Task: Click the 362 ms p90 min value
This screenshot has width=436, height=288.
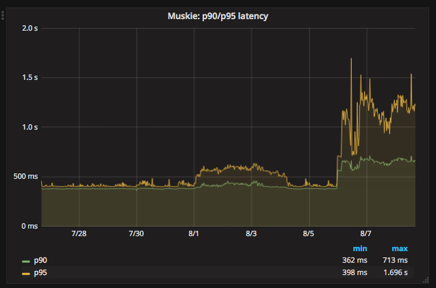Action: pyautogui.click(x=355, y=260)
